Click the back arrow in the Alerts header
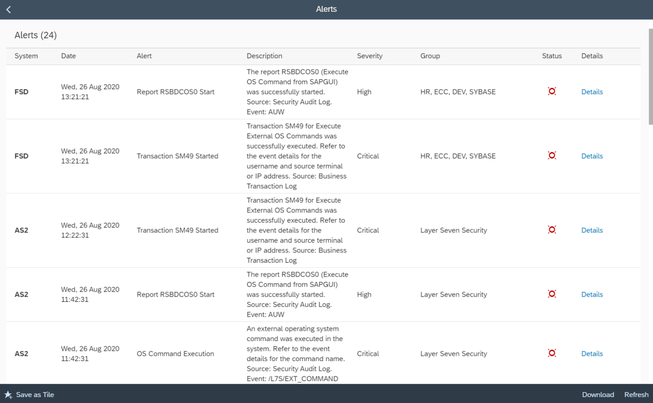The width and height of the screenshot is (653, 403). tap(8, 9)
